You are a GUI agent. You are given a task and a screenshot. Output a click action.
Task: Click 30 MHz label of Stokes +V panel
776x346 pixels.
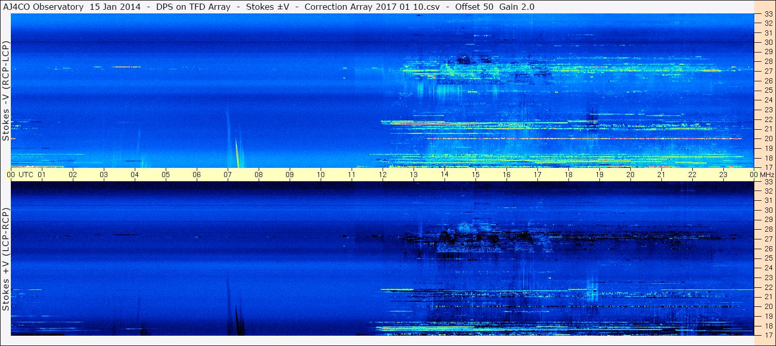pyautogui.click(x=768, y=210)
